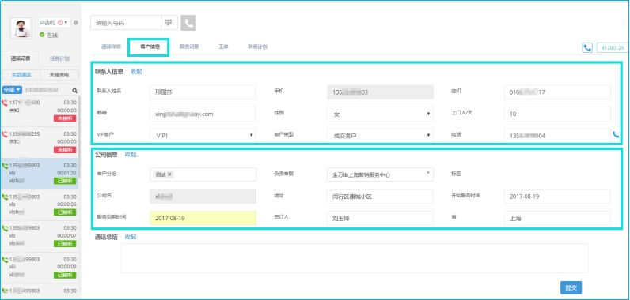Image resolution: width=630 pixels, height=300 pixels.
Task: Dial using phone icon beside 电话 field
Action: click(x=616, y=135)
